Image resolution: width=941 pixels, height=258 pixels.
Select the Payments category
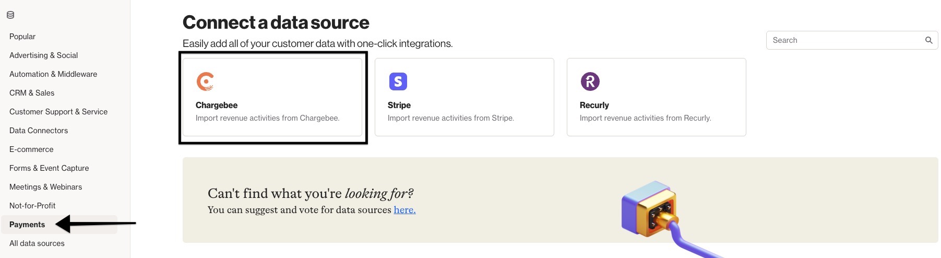27,225
